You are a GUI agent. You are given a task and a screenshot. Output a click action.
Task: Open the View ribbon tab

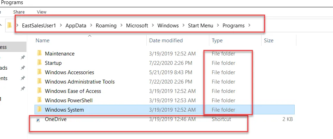tap(41, 12)
